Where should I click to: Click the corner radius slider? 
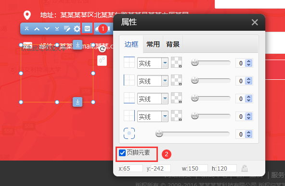(193, 134)
